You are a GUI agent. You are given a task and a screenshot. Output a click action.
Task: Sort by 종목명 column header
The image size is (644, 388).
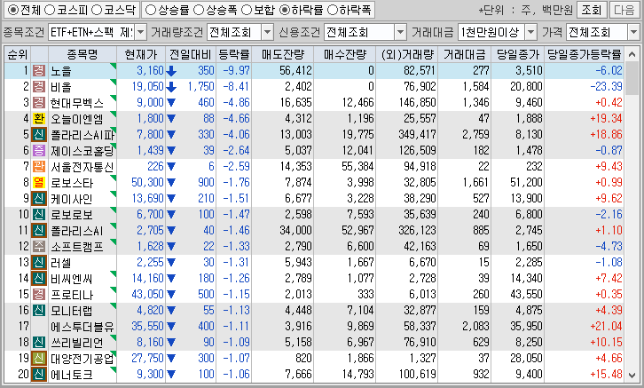click(82, 54)
